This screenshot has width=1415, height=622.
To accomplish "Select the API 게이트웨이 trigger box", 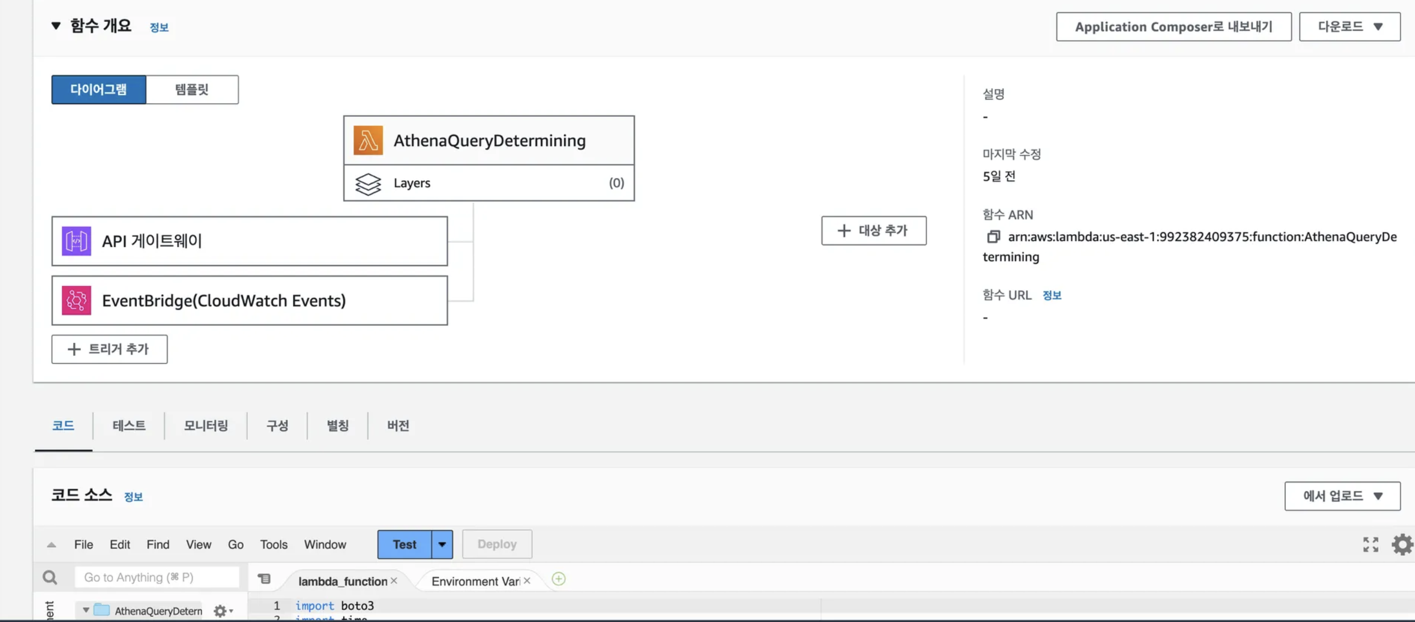I will (x=249, y=241).
